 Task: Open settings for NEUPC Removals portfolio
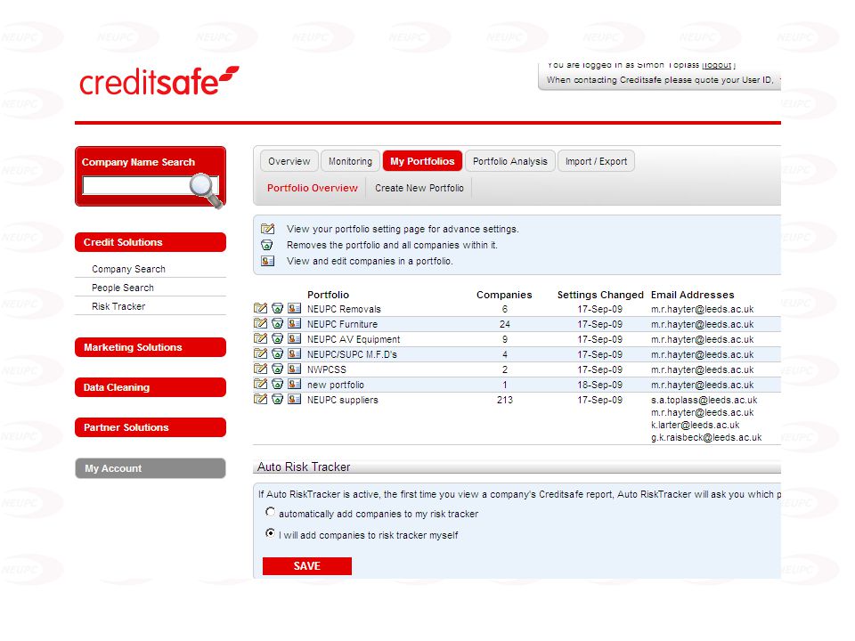[261, 309]
